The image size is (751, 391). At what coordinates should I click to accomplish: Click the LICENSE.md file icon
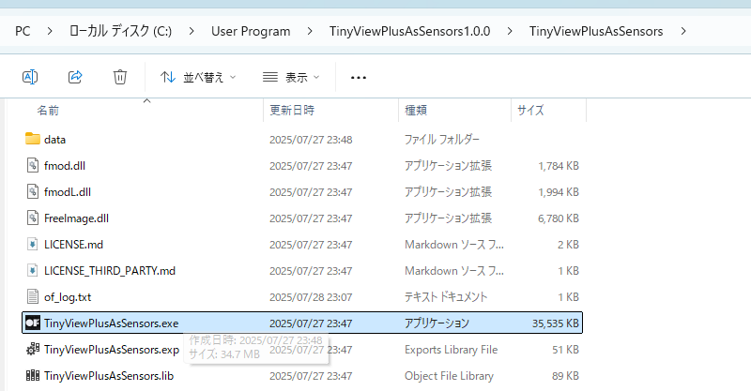click(32, 245)
